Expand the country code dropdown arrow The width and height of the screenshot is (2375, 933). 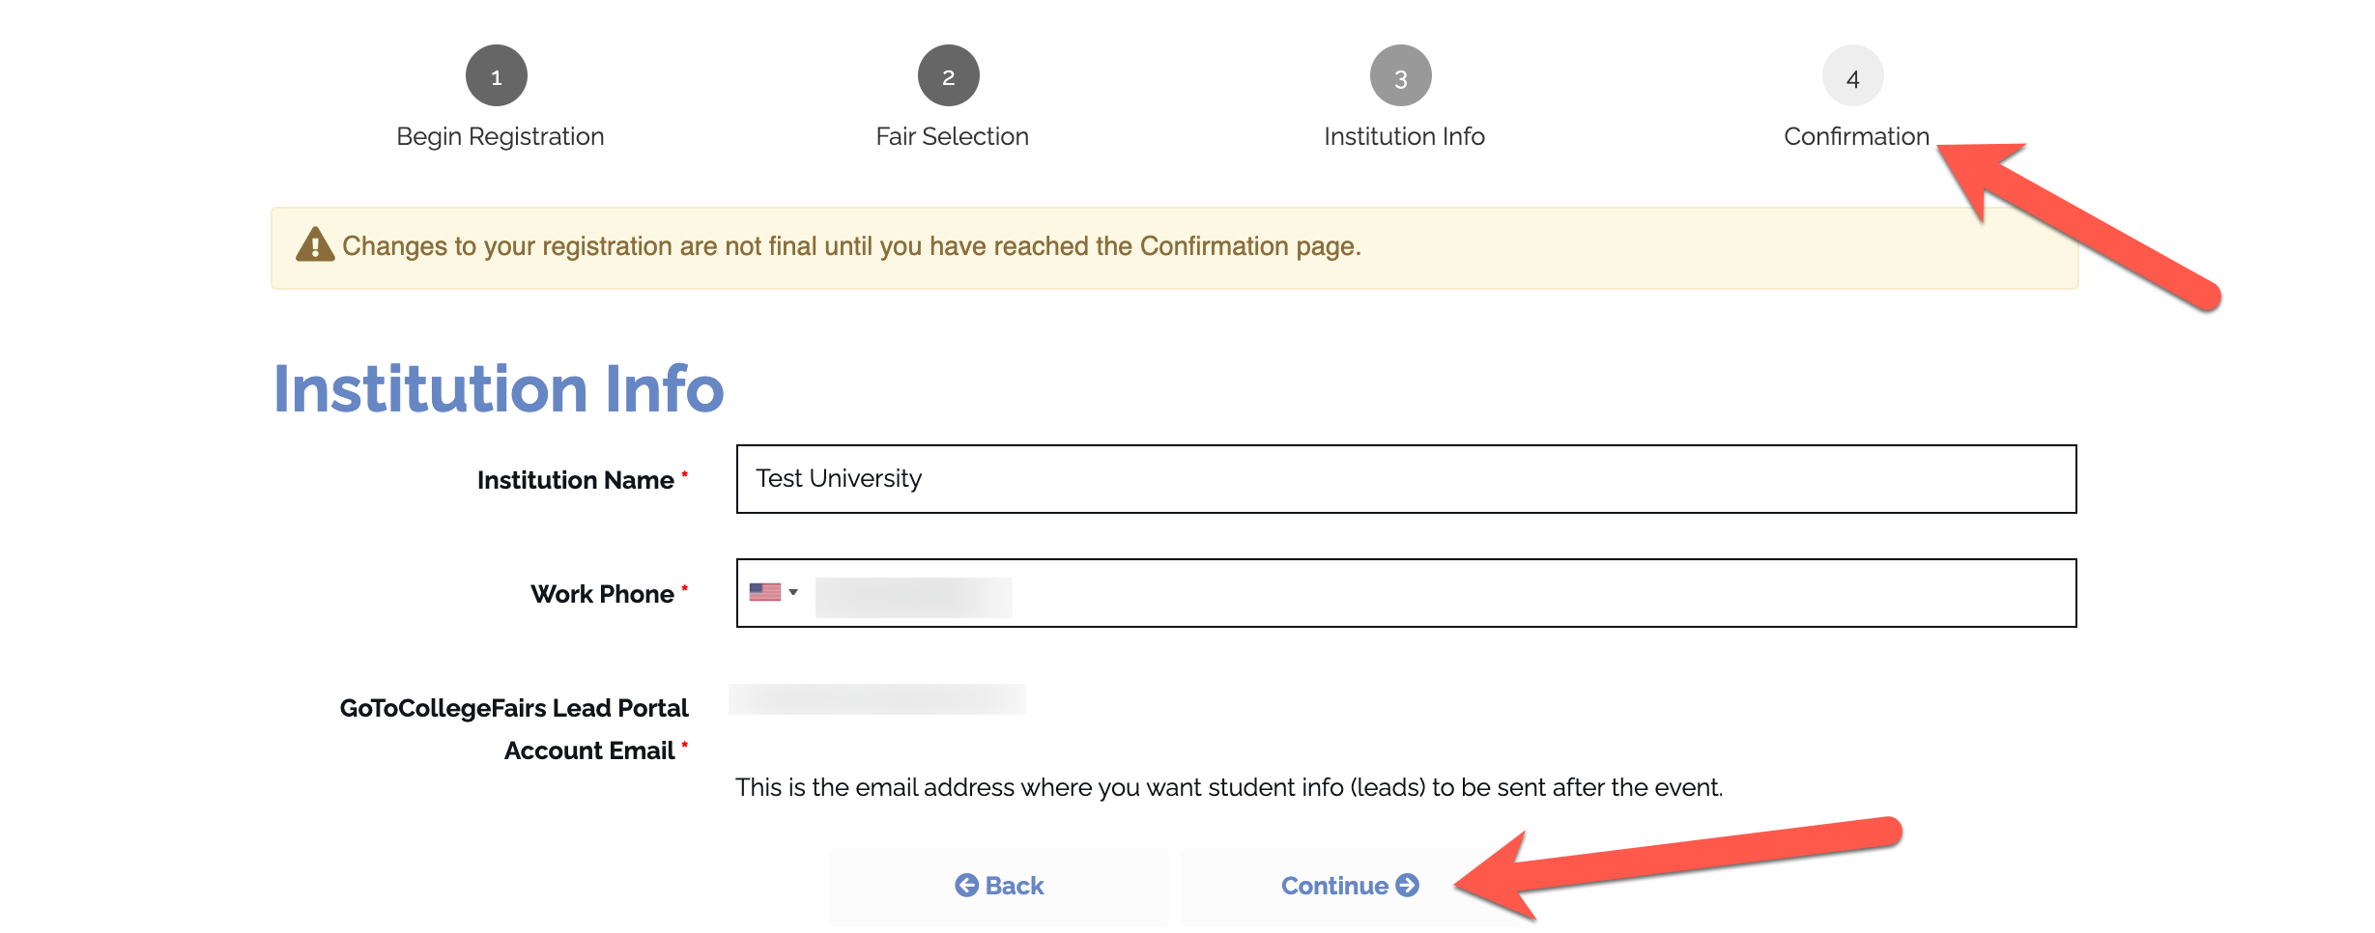point(793,592)
